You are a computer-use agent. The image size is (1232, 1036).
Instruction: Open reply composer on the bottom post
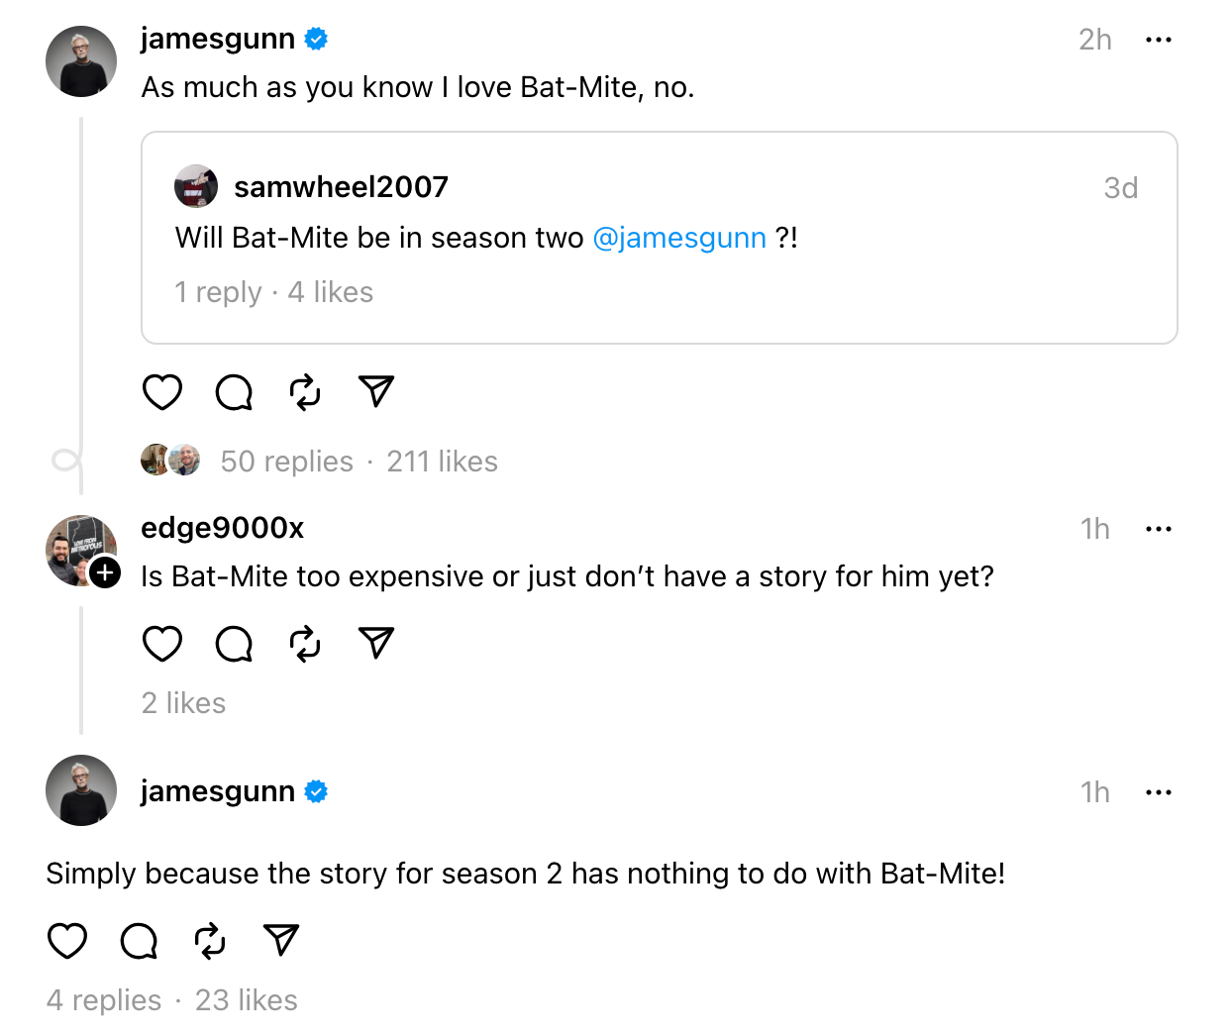pos(138,941)
